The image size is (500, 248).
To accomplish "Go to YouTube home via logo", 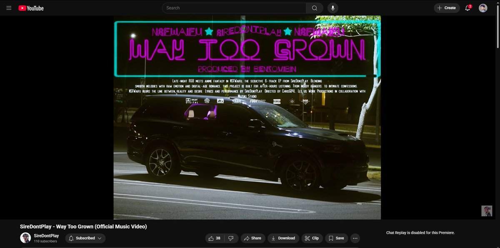I will coord(31,8).
